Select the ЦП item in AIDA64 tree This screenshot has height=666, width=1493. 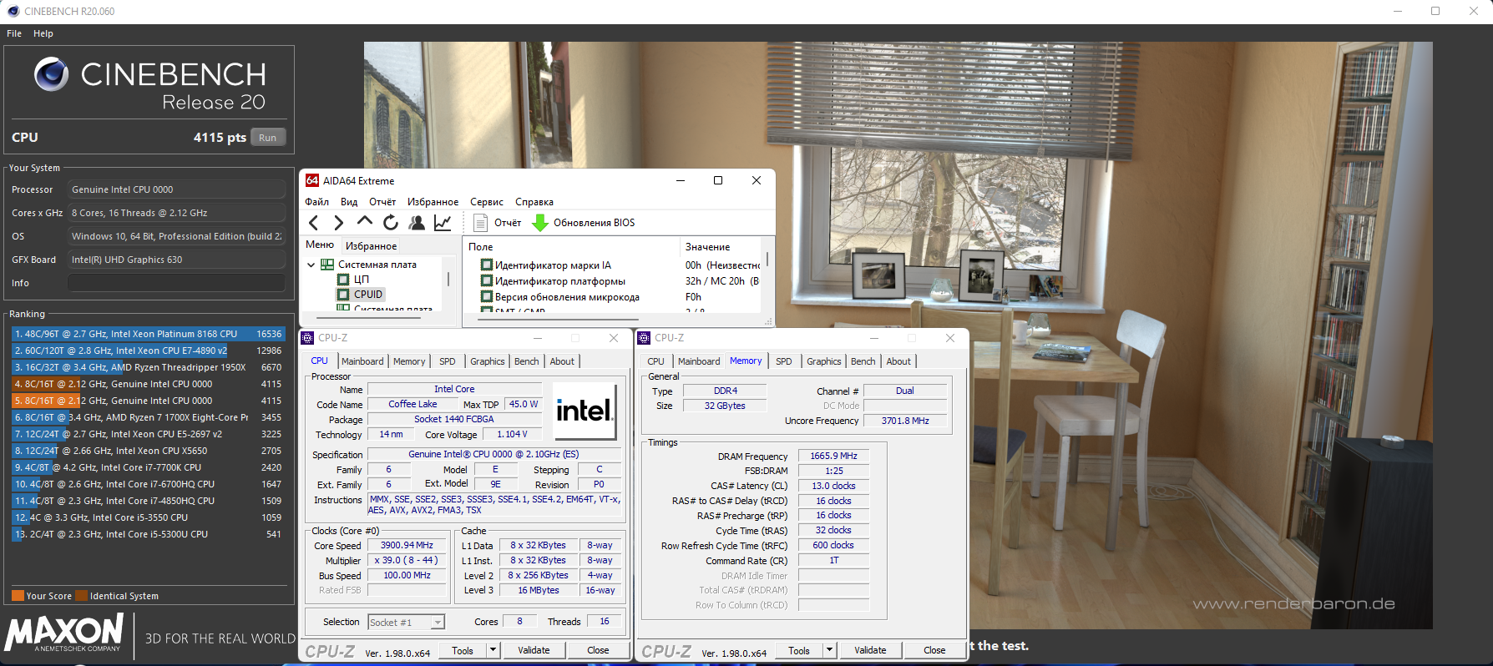pos(361,280)
